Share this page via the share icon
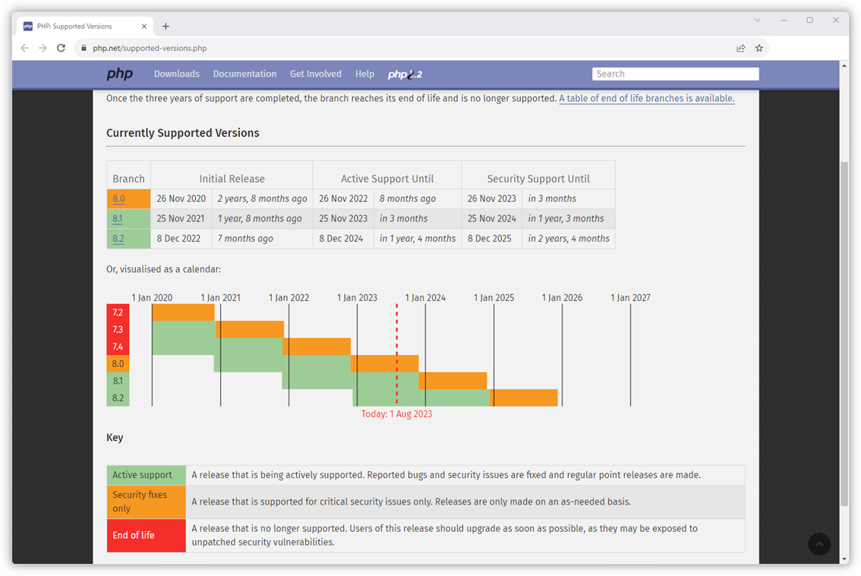 pos(741,49)
